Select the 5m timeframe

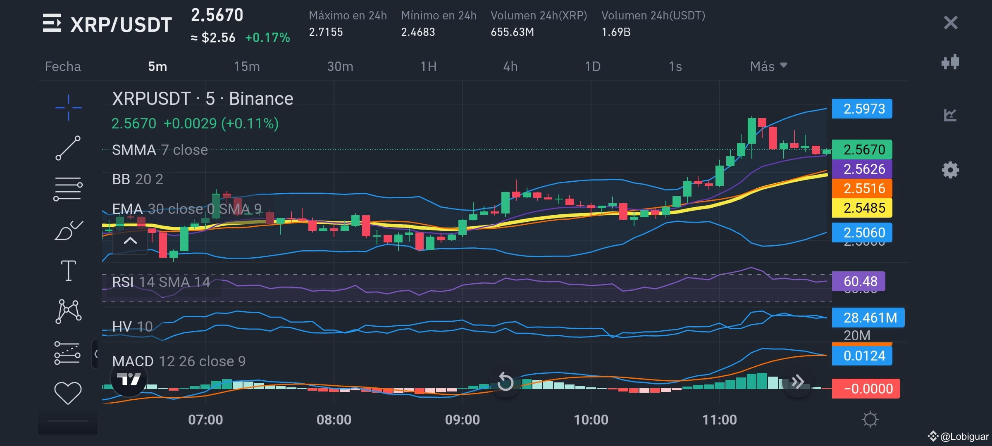(x=157, y=66)
